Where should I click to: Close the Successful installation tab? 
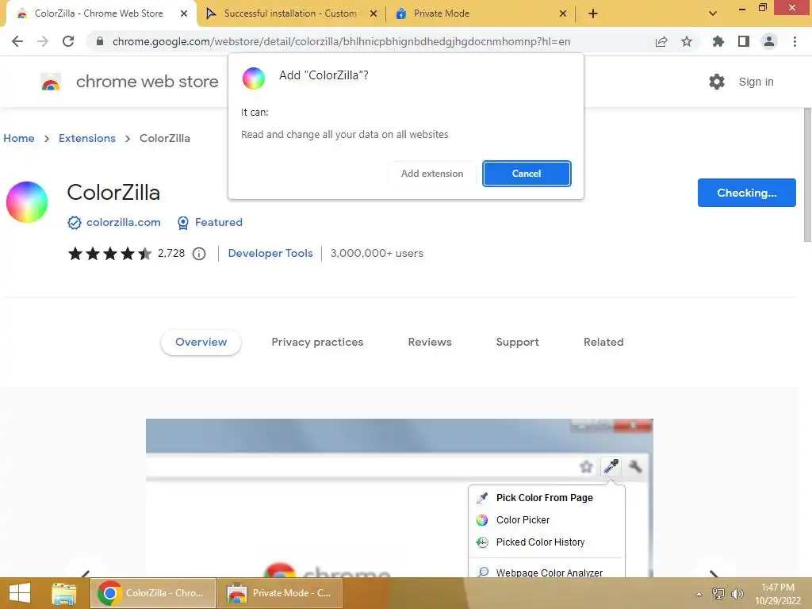click(373, 13)
